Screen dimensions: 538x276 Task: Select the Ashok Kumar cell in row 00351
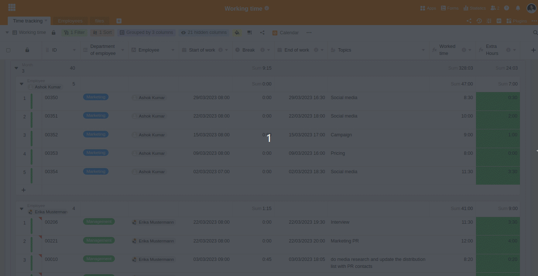(154, 120)
